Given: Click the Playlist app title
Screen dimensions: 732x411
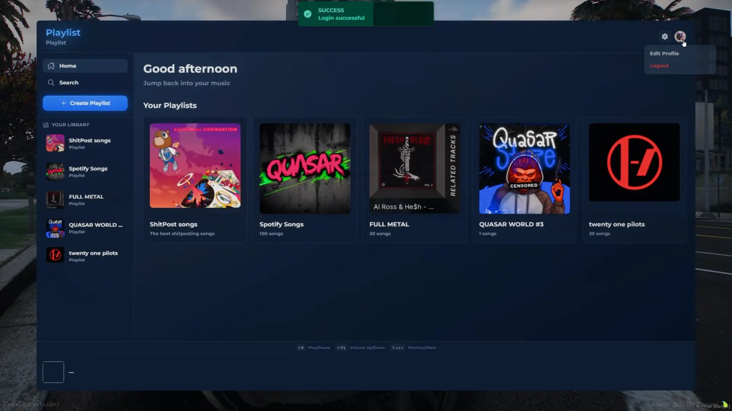Looking at the screenshot, I should [x=63, y=33].
